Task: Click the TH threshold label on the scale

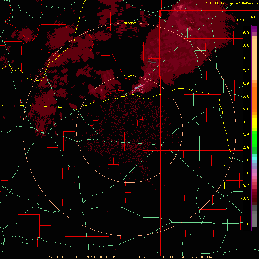Action: [247, 224]
